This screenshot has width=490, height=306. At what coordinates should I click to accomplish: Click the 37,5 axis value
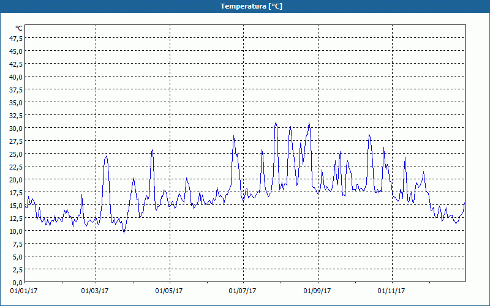pyautogui.click(x=16, y=89)
